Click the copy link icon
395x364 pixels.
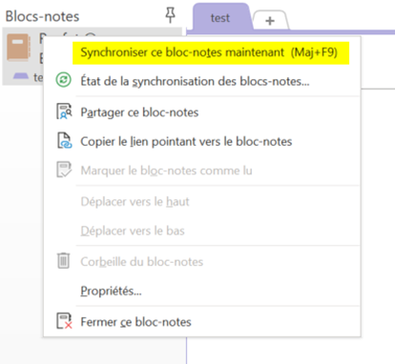[x=64, y=141]
